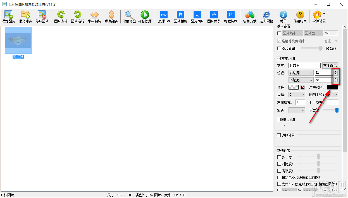Open the 下边距 position dropdown
The image size is (348, 198).
pos(301,80)
